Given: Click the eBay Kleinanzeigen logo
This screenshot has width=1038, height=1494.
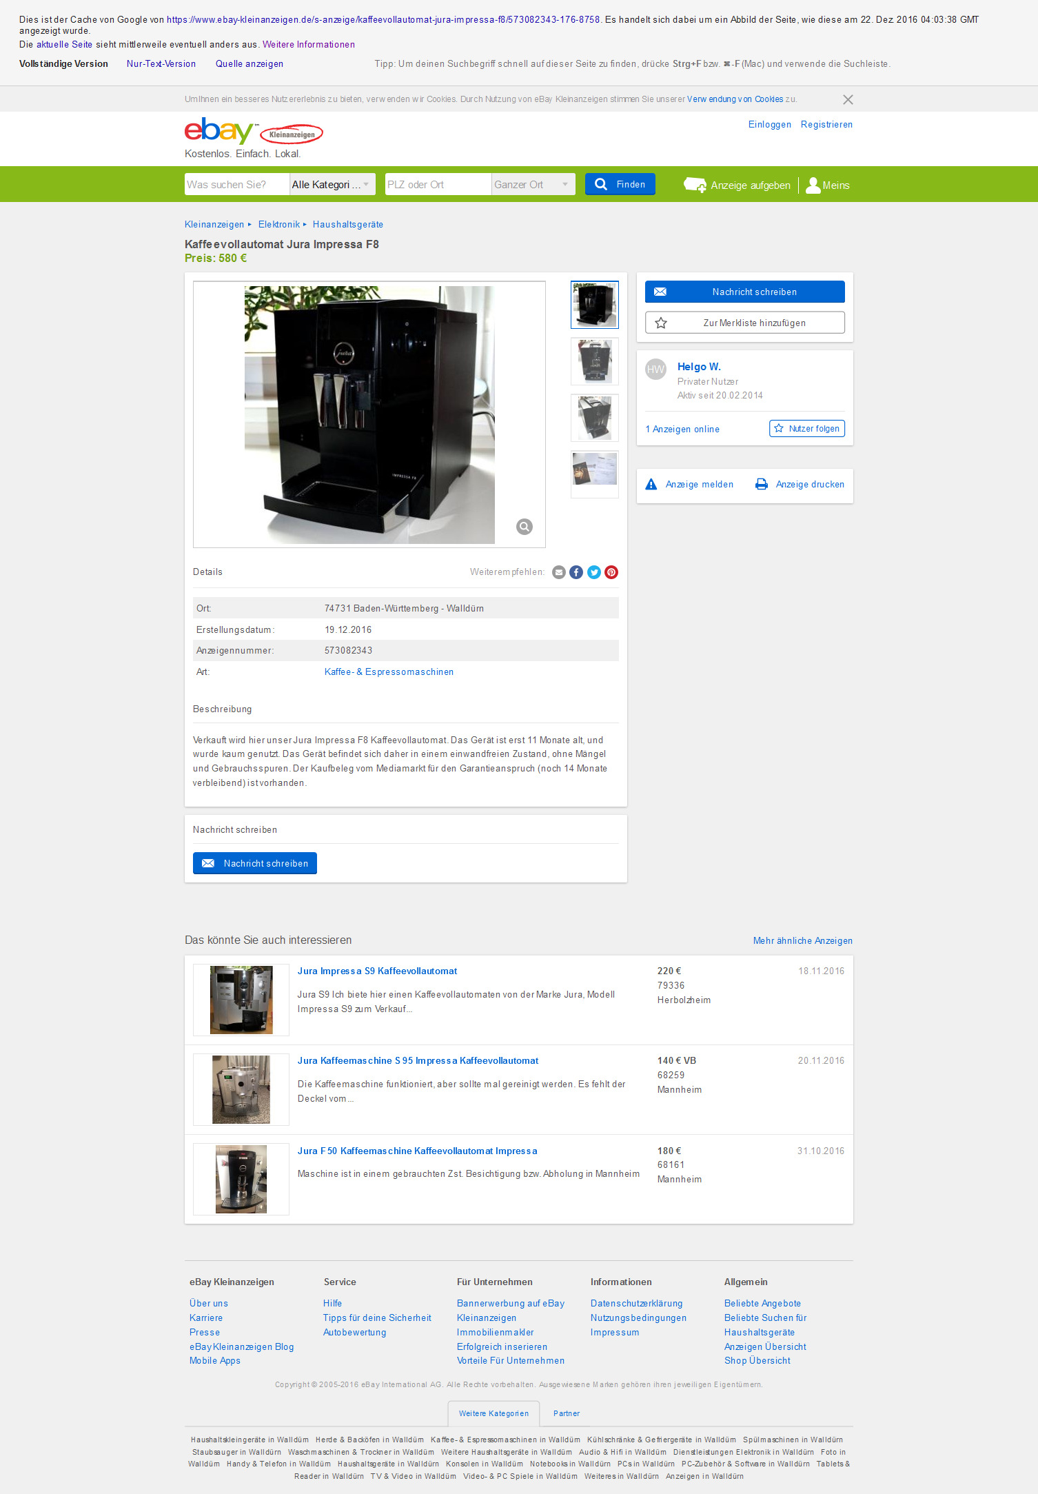Looking at the screenshot, I should [x=254, y=130].
